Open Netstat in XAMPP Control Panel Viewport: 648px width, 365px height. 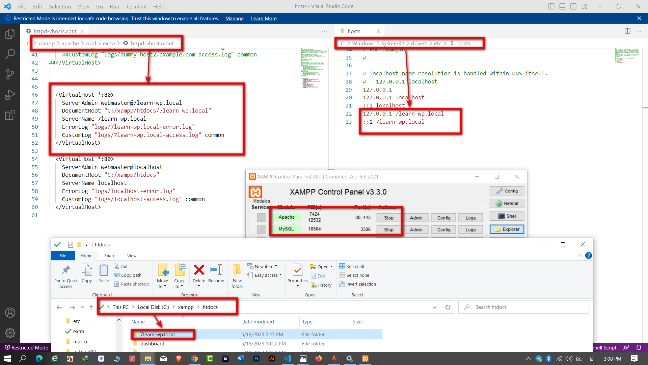[x=507, y=203]
